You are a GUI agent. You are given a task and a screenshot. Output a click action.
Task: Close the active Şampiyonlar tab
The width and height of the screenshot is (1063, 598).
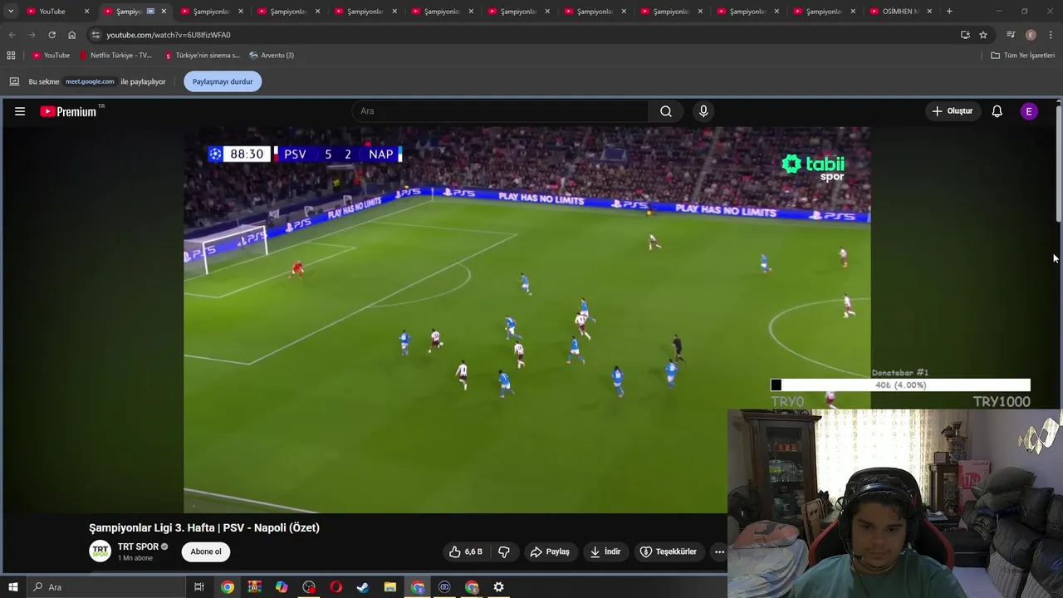164,12
